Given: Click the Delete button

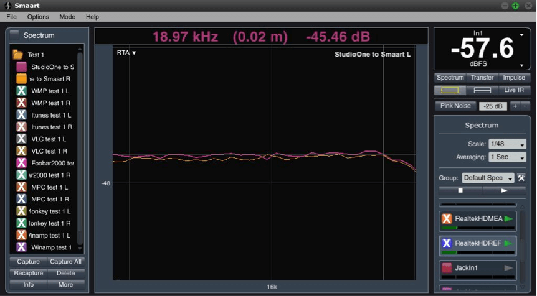Looking at the screenshot, I should coord(66,273).
